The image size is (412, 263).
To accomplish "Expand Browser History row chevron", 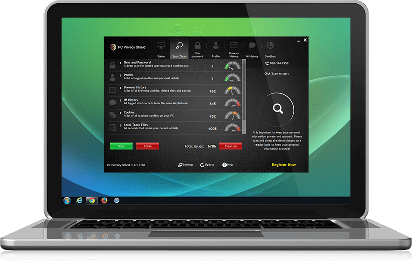I will (x=120, y=88).
